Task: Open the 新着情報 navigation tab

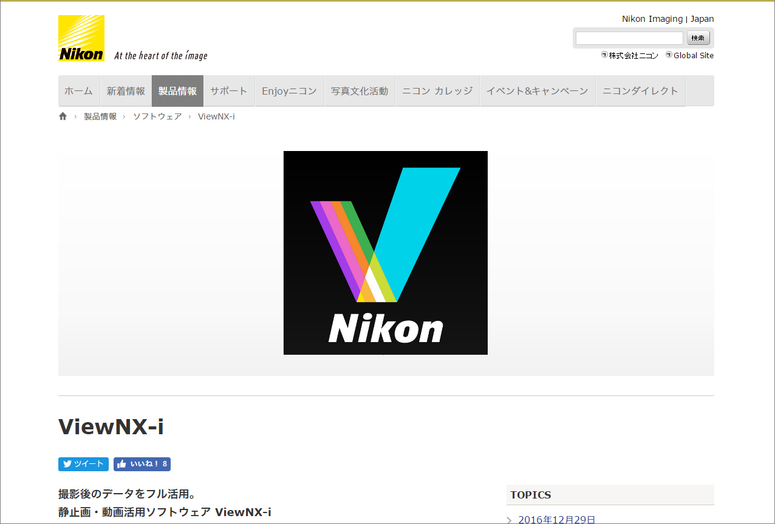Action: [126, 91]
